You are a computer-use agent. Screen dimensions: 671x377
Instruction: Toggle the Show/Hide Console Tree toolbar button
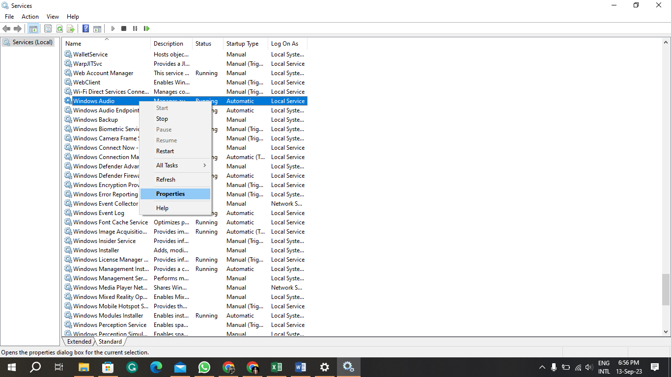(x=33, y=28)
